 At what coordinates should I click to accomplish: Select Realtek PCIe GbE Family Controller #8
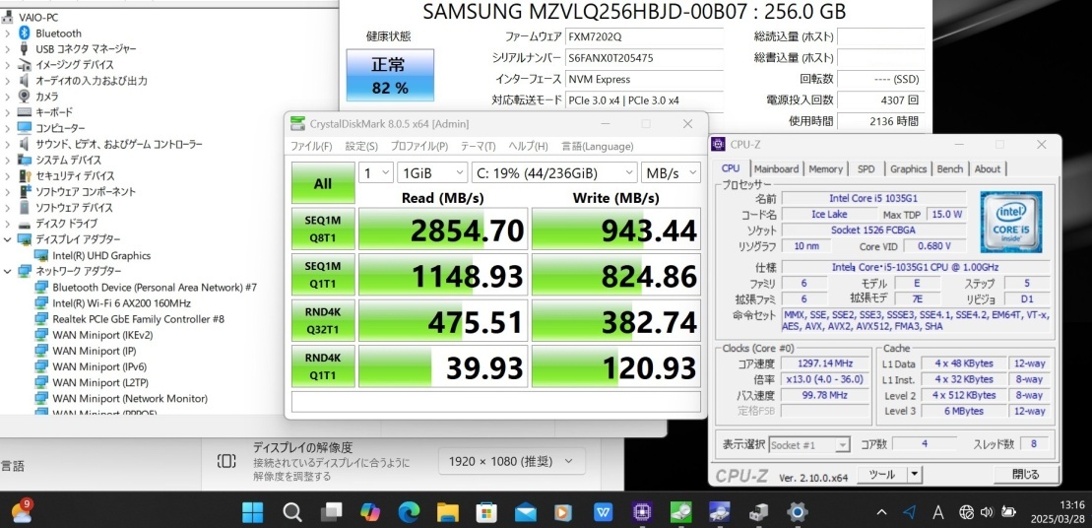click(138, 319)
